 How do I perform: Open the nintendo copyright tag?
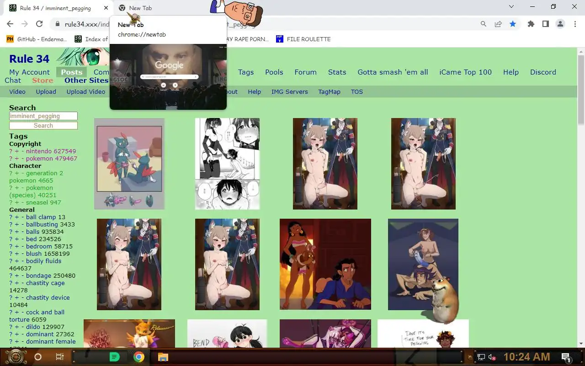pyautogui.click(x=39, y=151)
